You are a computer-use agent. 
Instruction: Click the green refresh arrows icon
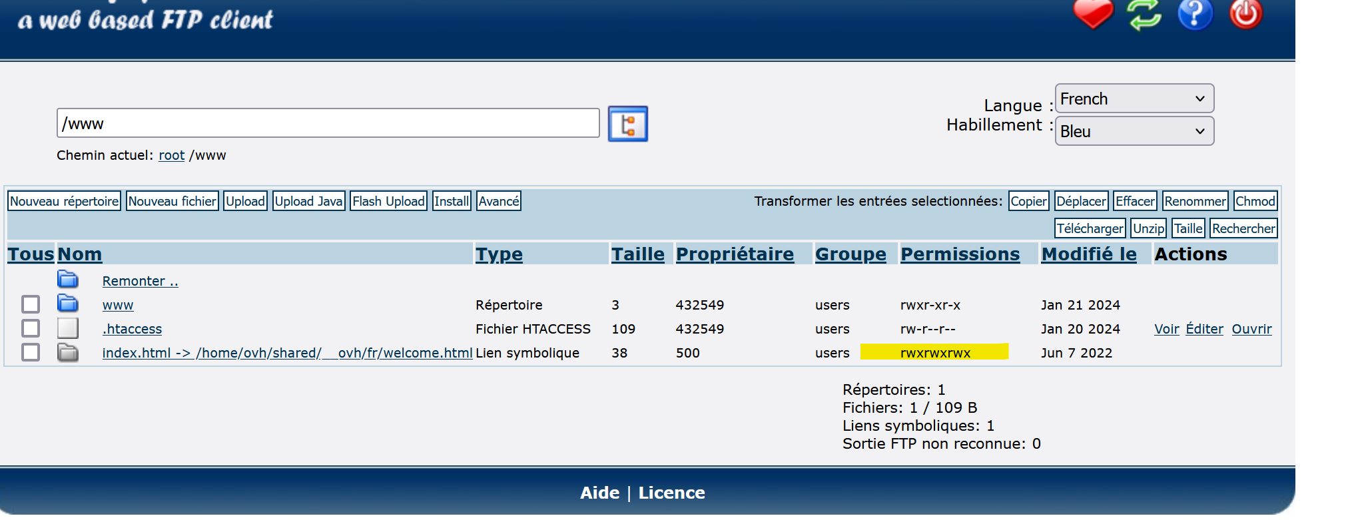point(1144,14)
